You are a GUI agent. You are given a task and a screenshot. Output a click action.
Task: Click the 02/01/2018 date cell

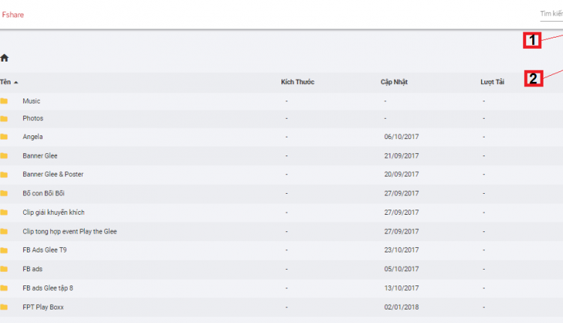click(402, 306)
